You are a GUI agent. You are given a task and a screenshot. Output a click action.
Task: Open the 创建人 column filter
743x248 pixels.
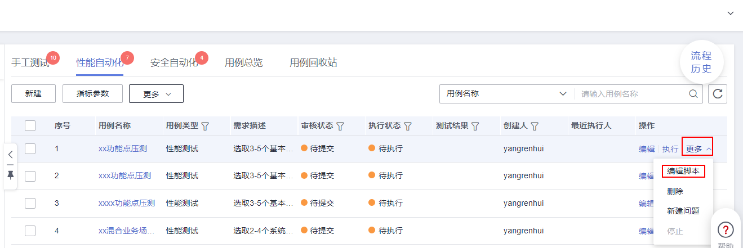(535, 126)
